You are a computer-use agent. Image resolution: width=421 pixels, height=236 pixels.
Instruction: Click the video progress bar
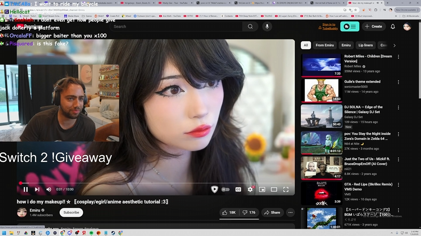[x=156, y=183]
